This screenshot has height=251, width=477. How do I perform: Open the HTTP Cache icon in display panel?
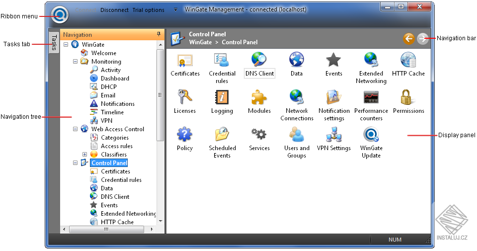[x=408, y=60]
